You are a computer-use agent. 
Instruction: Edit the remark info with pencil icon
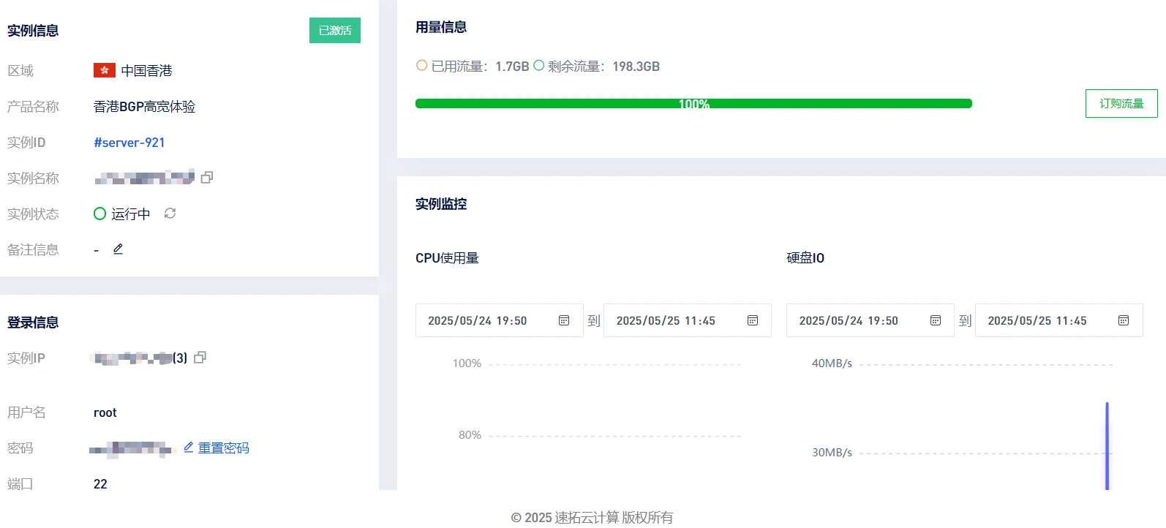click(x=118, y=249)
